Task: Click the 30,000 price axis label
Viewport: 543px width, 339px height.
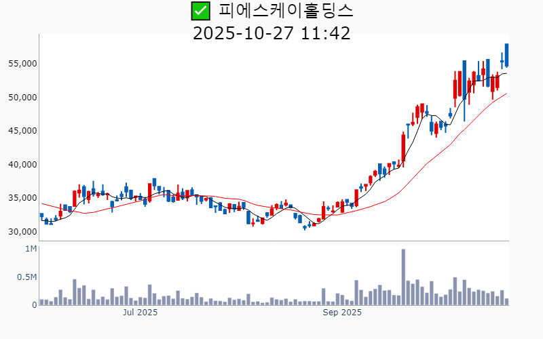Action: pyautogui.click(x=22, y=232)
